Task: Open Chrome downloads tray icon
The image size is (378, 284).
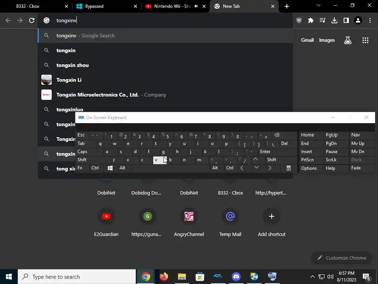Action: coord(334,20)
